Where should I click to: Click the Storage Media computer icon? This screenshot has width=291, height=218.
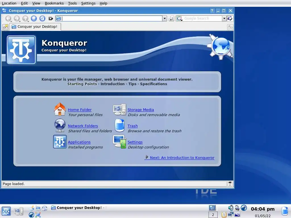(120, 109)
